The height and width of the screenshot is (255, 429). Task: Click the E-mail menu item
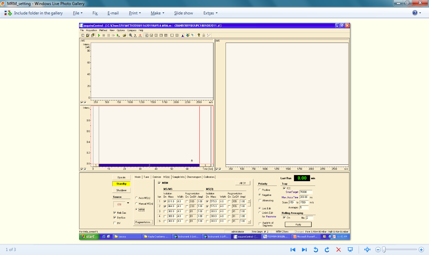tap(113, 13)
